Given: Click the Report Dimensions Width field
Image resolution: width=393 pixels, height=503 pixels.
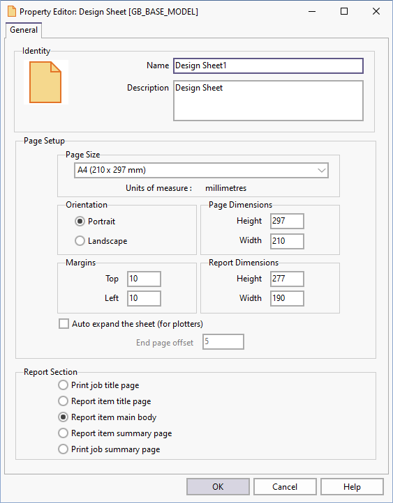Looking at the screenshot, I should [287, 298].
